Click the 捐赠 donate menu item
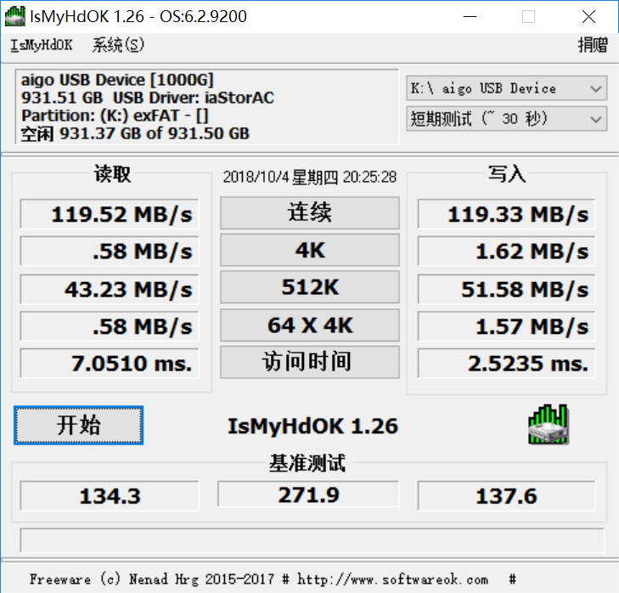 point(592,45)
